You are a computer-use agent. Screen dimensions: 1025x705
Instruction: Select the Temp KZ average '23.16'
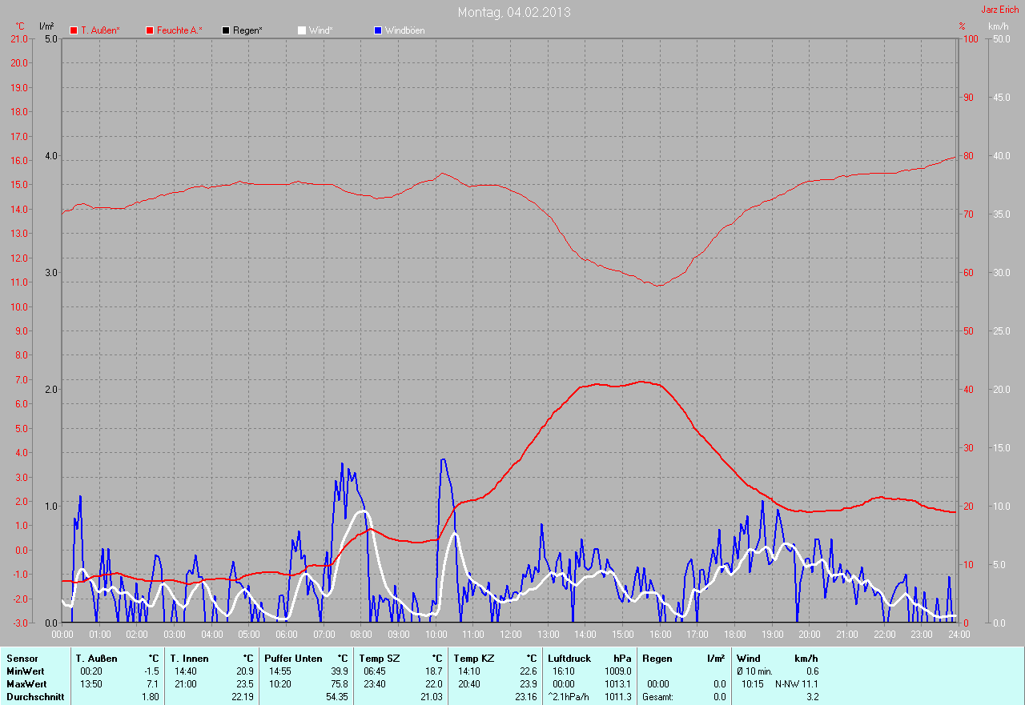pos(525,697)
